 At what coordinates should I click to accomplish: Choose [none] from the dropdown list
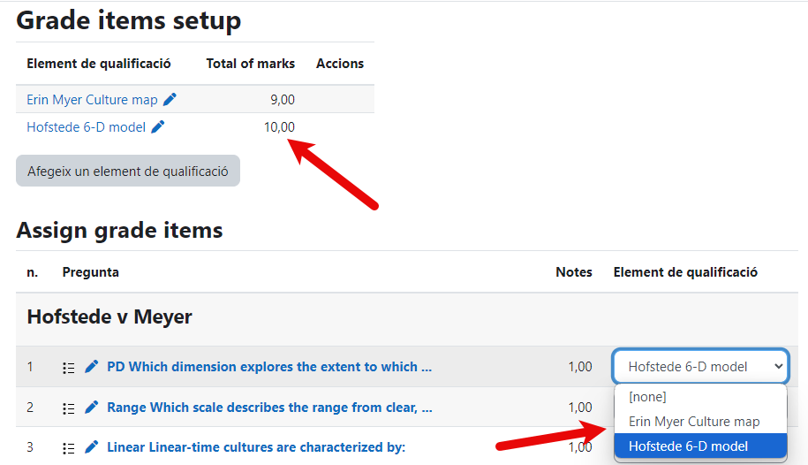click(647, 397)
